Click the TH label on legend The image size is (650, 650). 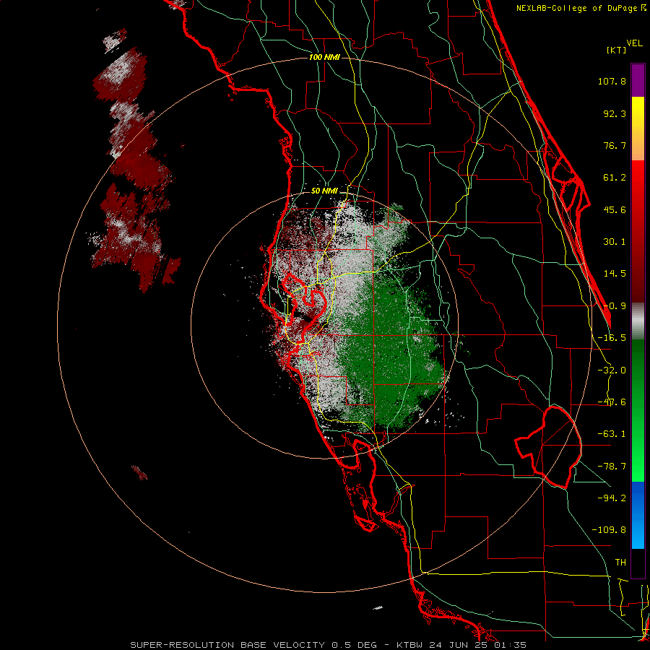[x=620, y=563]
